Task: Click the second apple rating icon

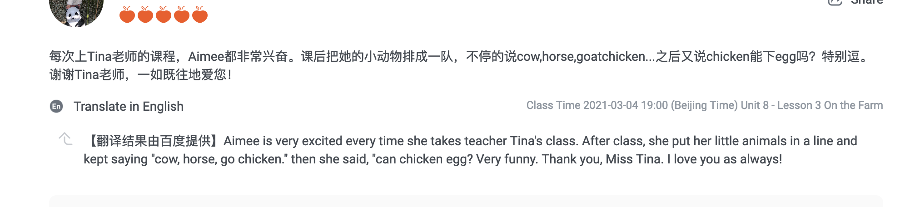Action: 145,15
